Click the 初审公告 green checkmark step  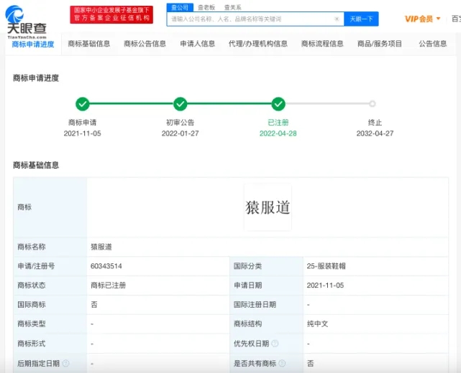pyautogui.click(x=181, y=104)
